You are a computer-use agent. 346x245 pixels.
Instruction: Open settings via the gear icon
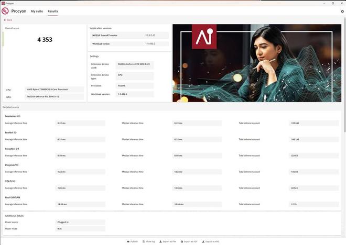pos(342,11)
